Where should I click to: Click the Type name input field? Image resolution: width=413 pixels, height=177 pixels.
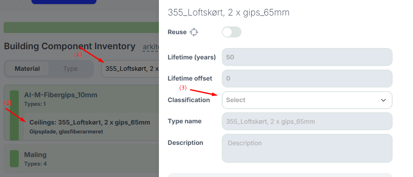pos(307,121)
